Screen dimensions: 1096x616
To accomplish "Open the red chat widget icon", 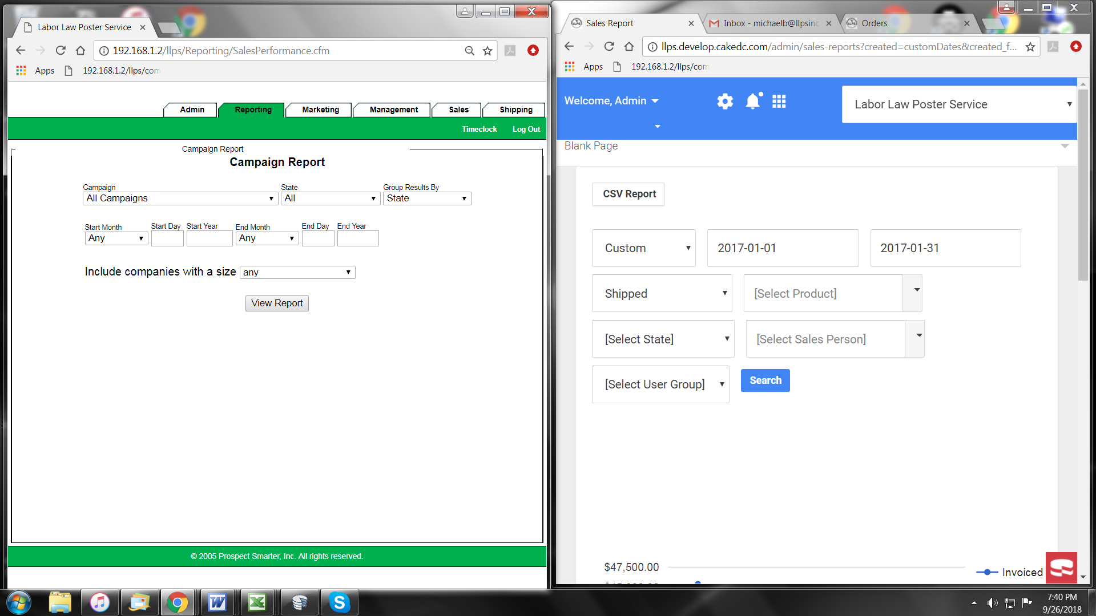I will pyautogui.click(x=1061, y=568).
